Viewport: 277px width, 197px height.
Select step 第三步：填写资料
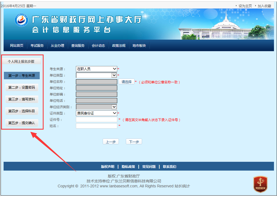click(x=22, y=99)
